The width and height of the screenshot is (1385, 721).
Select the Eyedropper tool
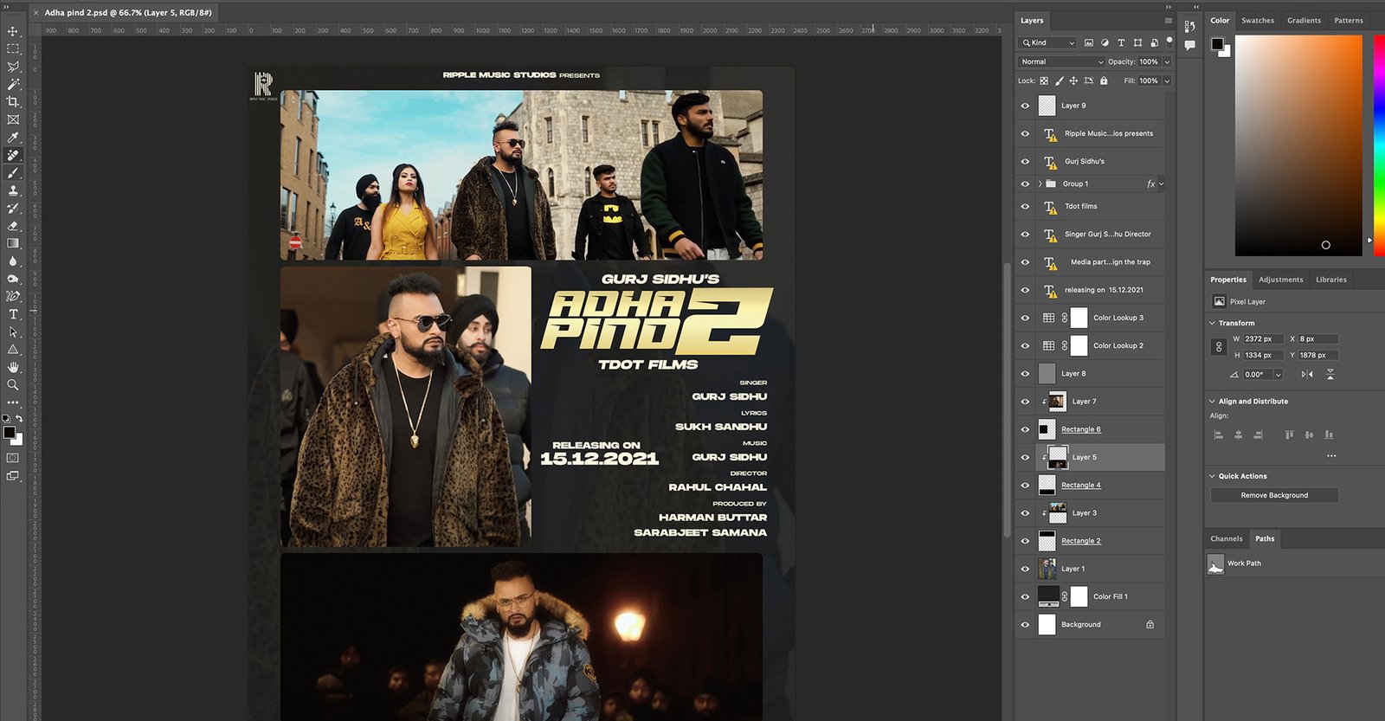13,138
